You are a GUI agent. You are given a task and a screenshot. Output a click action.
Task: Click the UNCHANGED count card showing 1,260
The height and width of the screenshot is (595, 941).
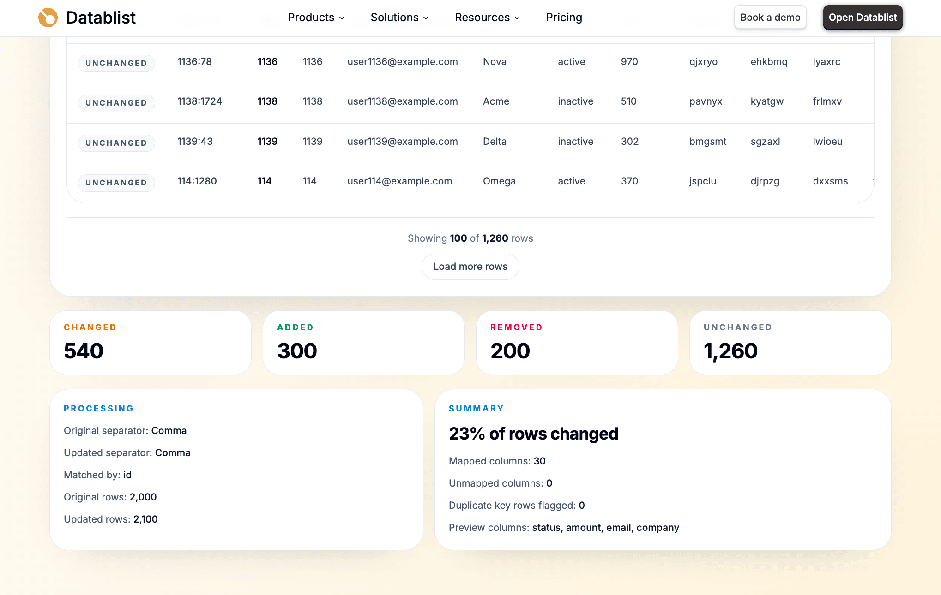coord(790,343)
